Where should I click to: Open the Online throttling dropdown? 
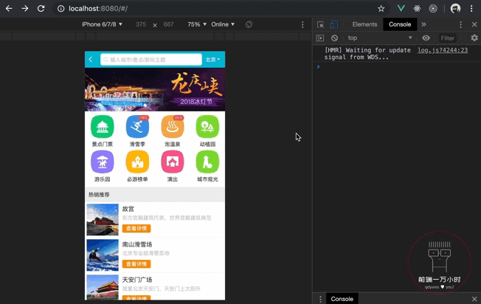point(223,24)
